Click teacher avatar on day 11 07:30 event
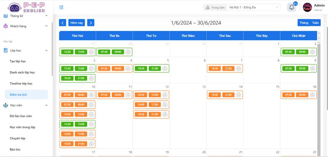The height and width of the screenshot is (157, 328). [128, 95]
